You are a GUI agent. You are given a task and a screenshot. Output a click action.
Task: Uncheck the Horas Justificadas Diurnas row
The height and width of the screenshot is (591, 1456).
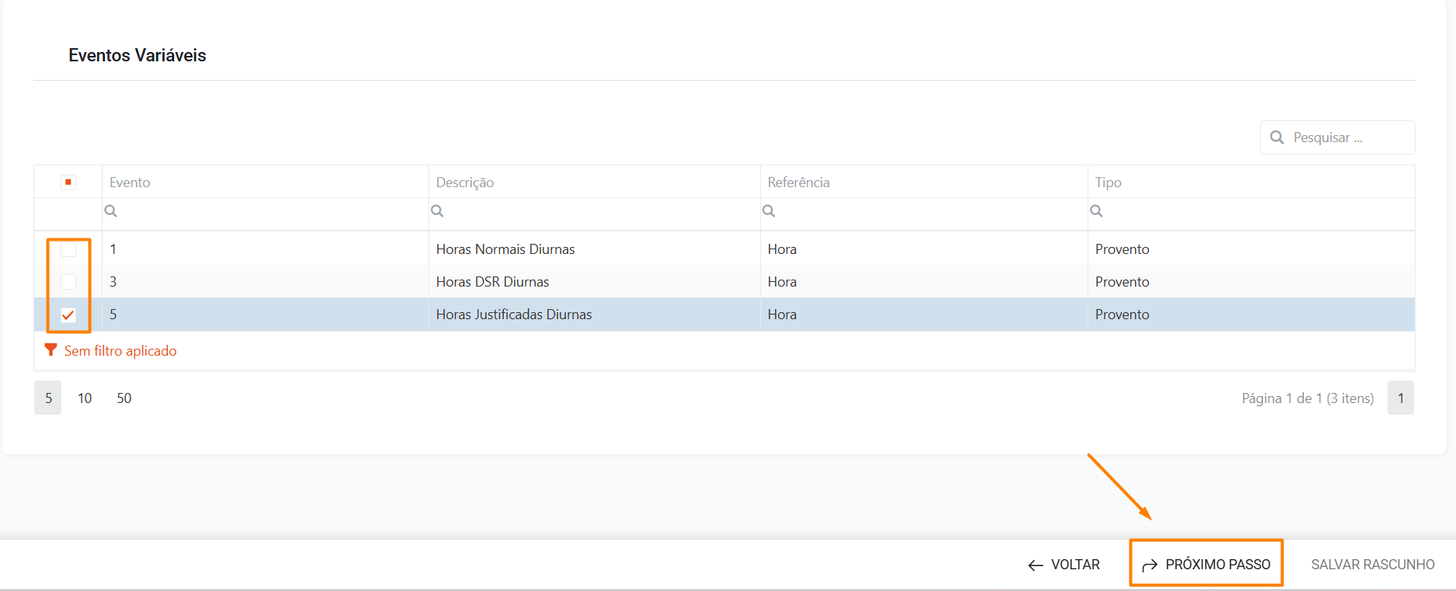(68, 315)
